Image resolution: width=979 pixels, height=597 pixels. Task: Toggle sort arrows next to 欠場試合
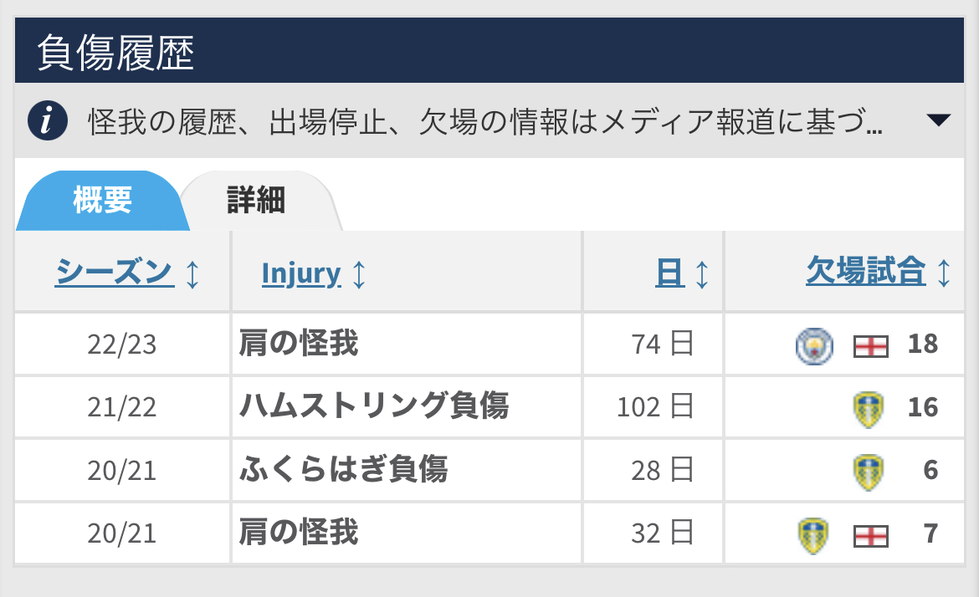point(944,273)
